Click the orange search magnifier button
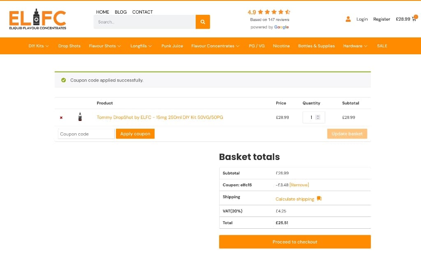 coord(203,22)
